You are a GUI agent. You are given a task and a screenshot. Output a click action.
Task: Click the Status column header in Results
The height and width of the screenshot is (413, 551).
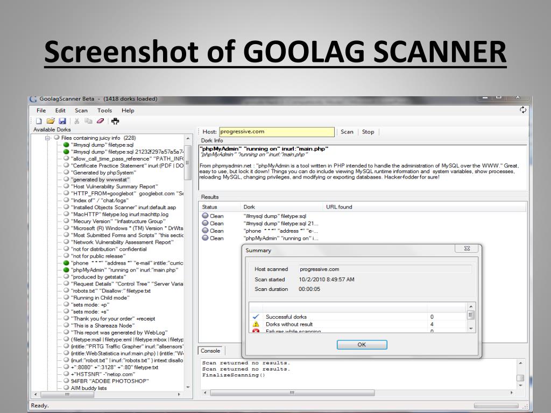click(220, 207)
